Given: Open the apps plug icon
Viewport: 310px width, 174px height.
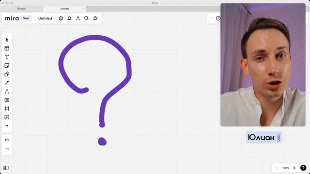Looking at the screenshot, I should (x=95, y=18).
